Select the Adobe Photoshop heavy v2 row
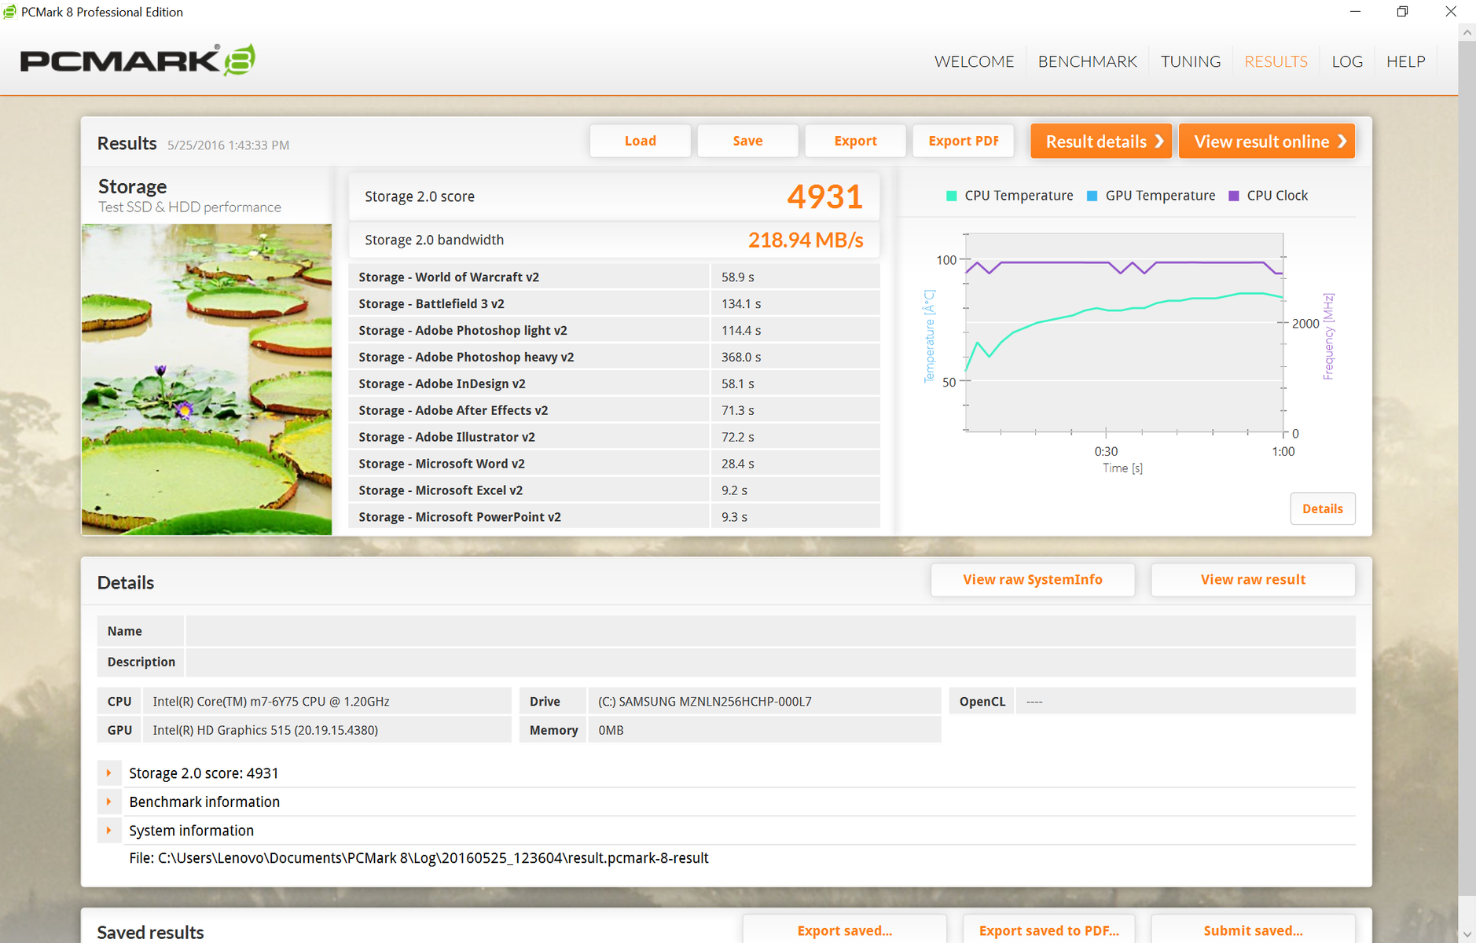This screenshot has width=1476, height=943. coord(614,357)
